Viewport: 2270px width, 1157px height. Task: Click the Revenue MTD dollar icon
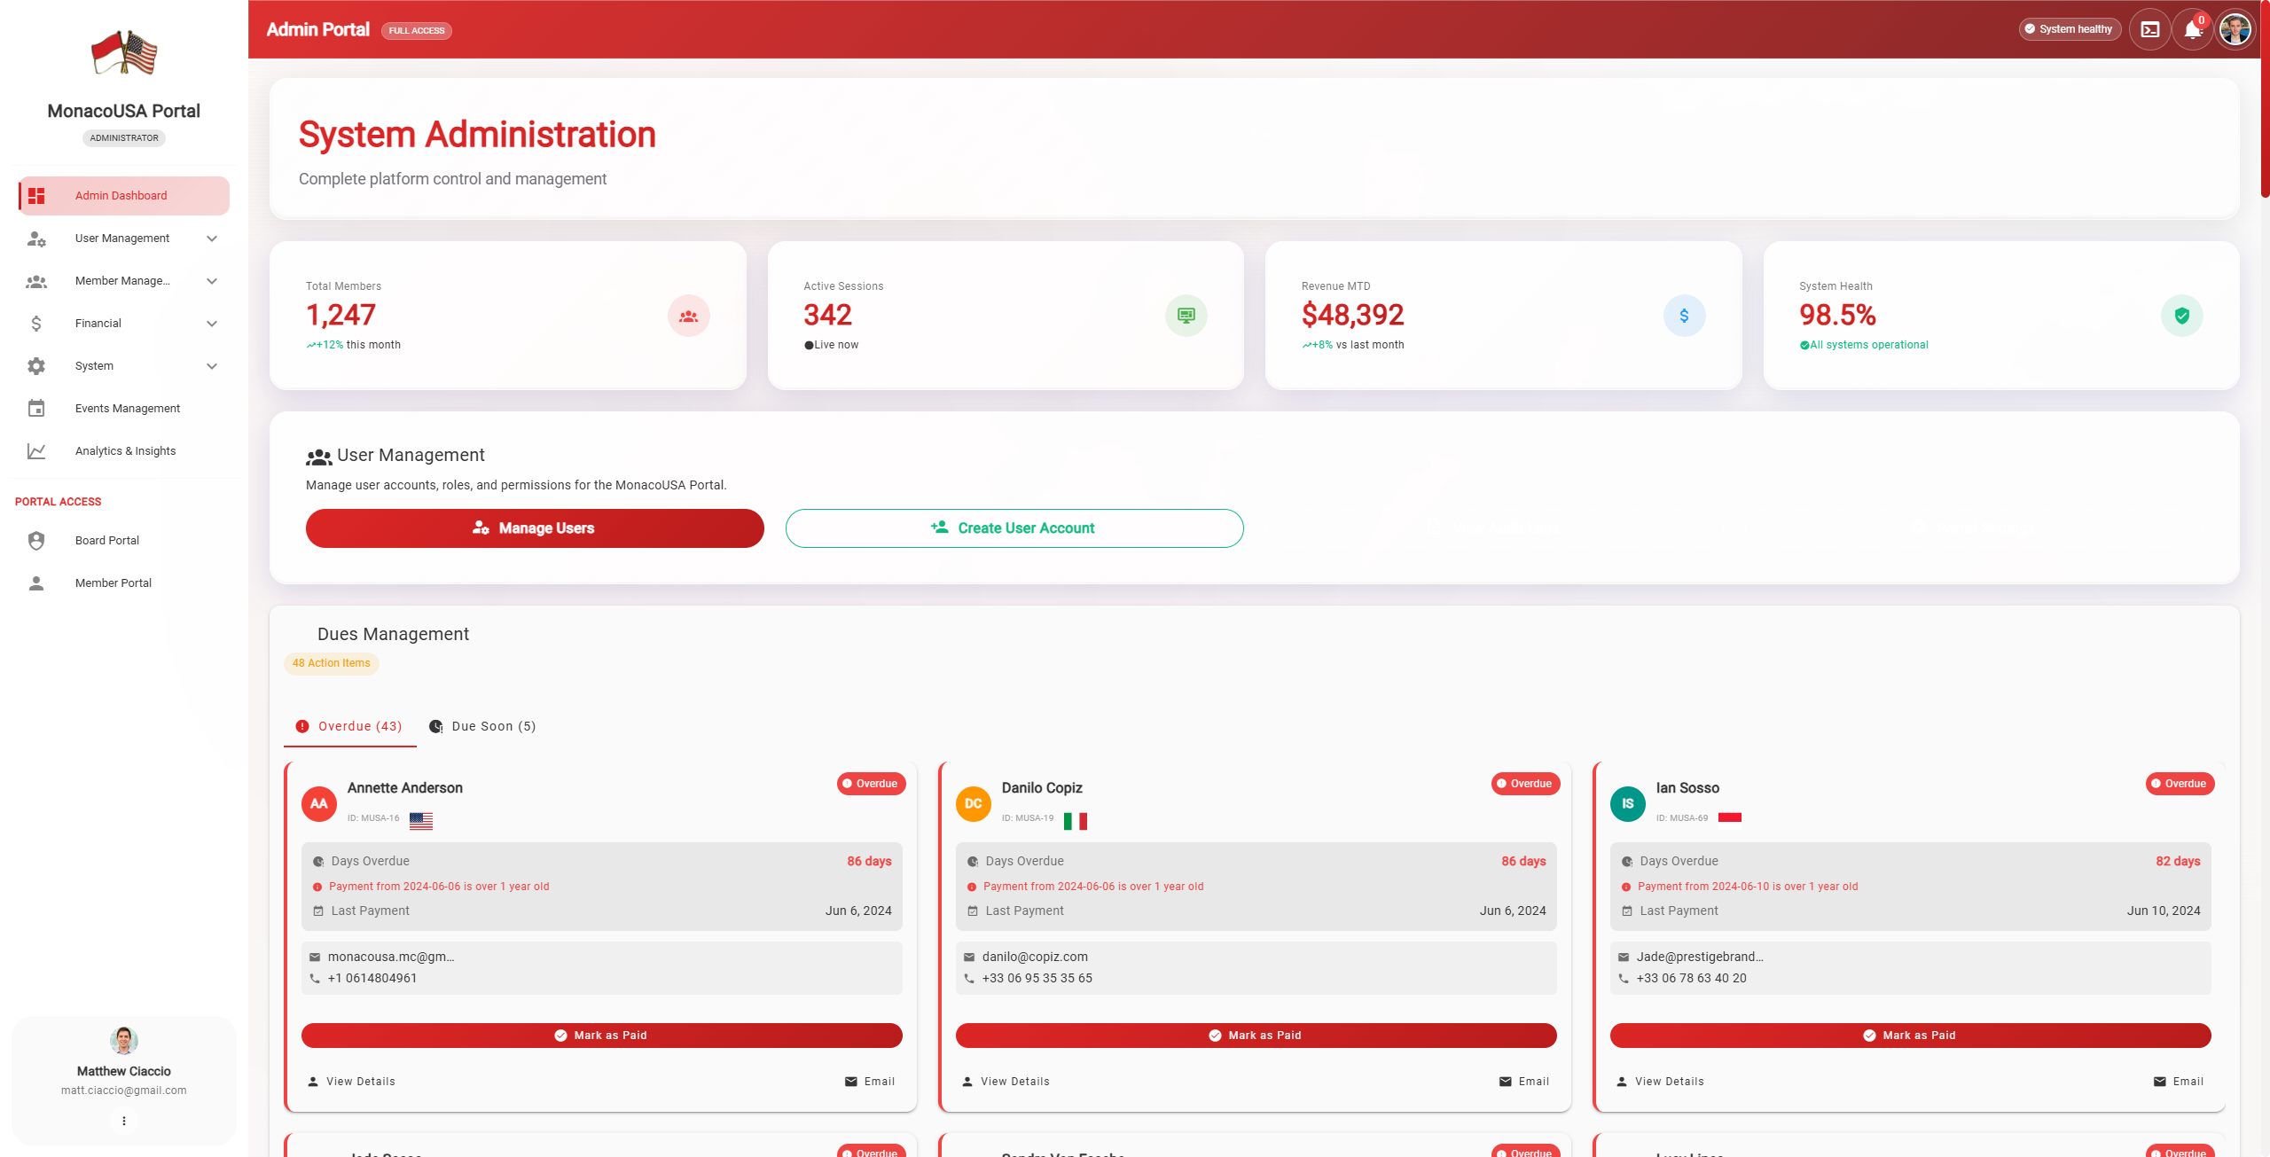1683,316
